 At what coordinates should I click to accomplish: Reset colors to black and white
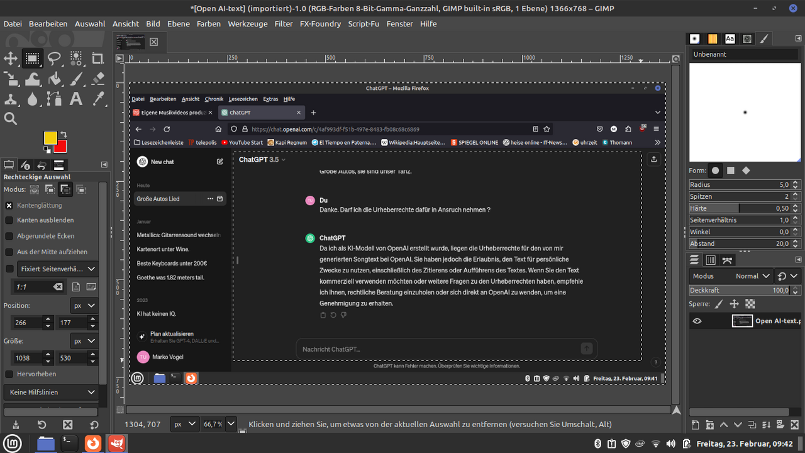(47, 150)
